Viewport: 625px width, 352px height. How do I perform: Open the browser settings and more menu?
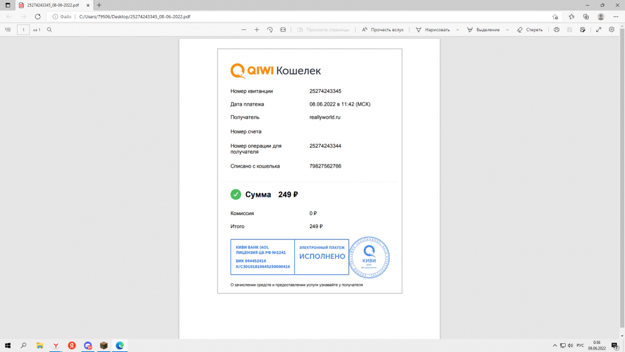(616, 17)
